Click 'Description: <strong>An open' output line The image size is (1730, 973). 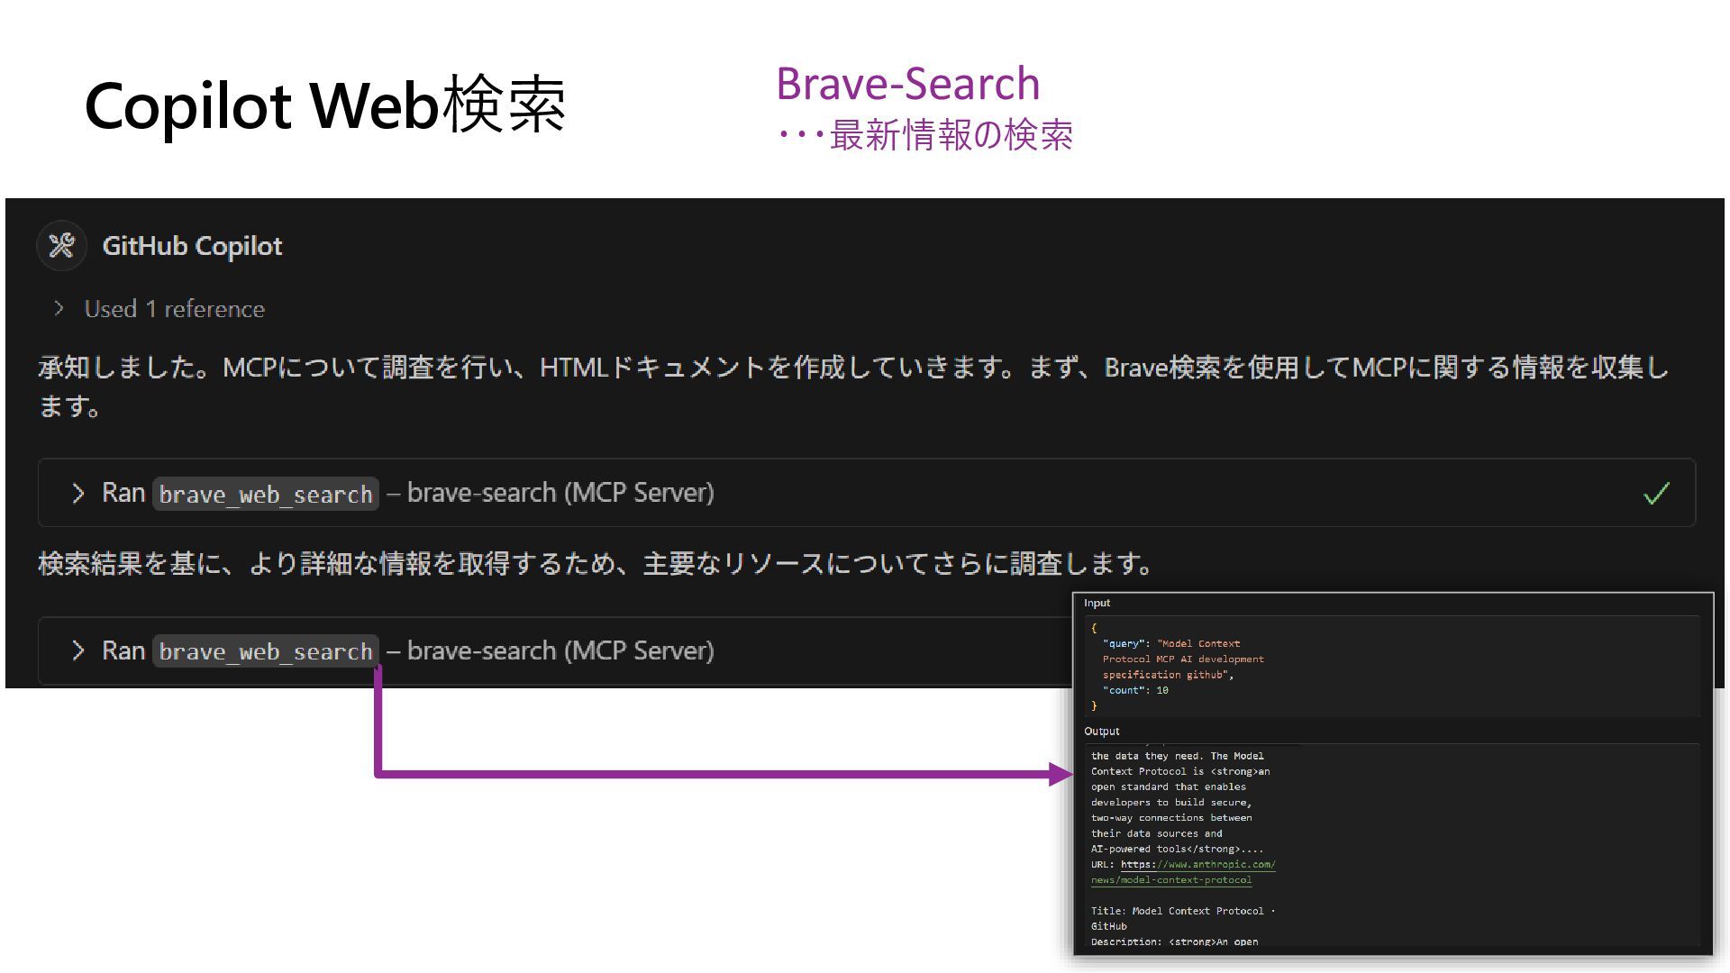click(x=1174, y=941)
